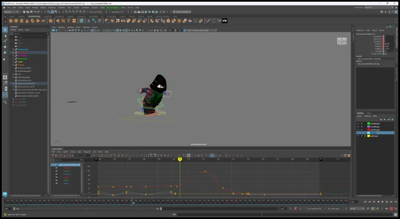Screen dimensions: 400x219
Task: Open the viewport color transform dropdown
Action: [x=202, y=30]
